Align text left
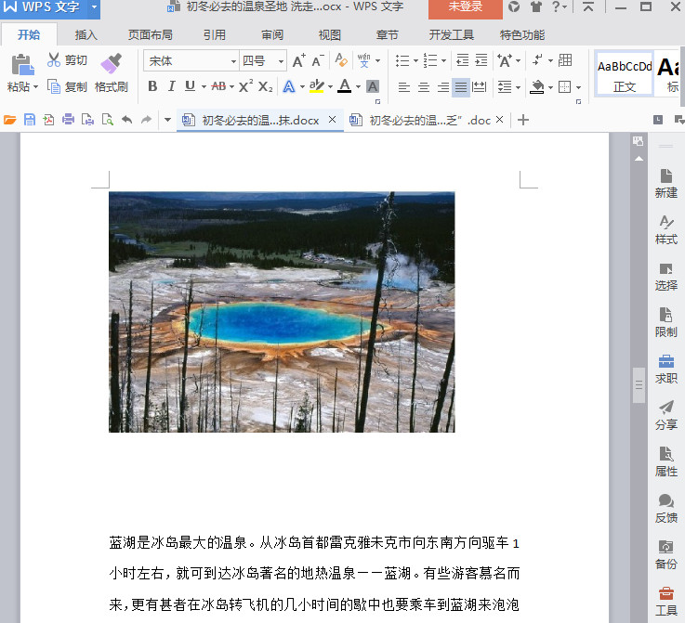 [403, 87]
